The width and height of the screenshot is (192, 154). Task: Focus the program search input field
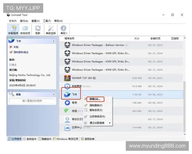click(x=32, y=101)
